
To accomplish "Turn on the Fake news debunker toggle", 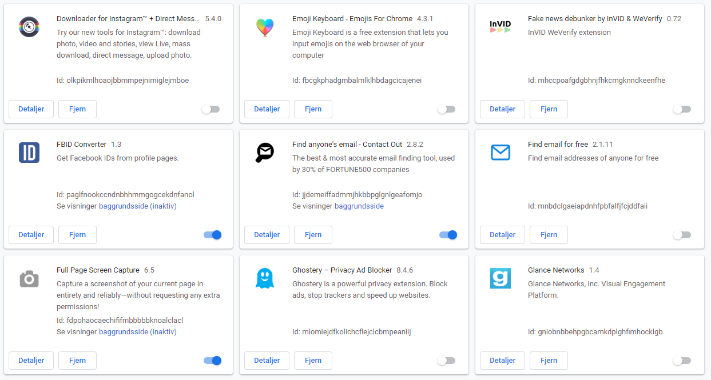I will click(682, 109).
